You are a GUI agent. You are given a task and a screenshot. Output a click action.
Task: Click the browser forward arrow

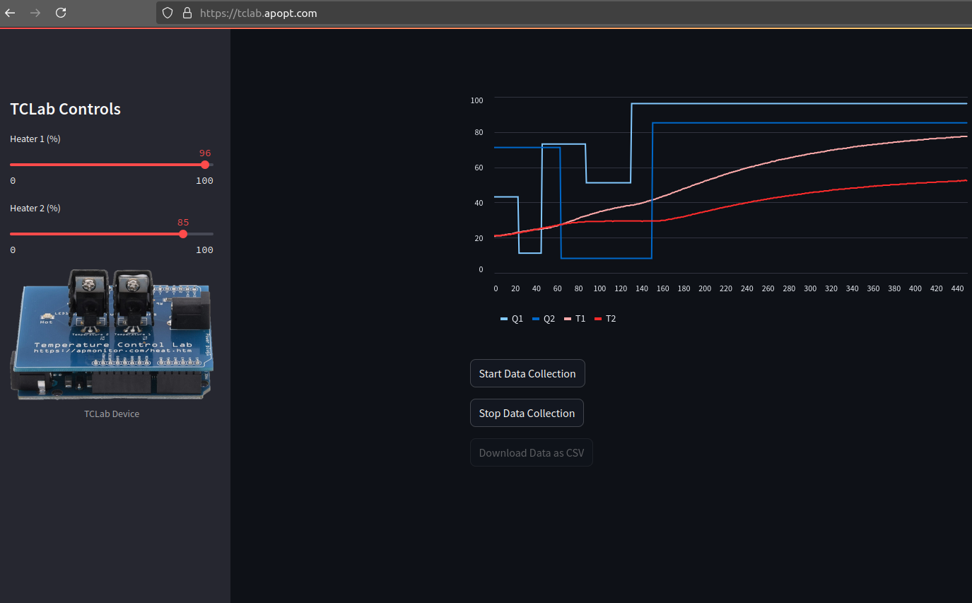pyautogui.click(x=35, y=13)
